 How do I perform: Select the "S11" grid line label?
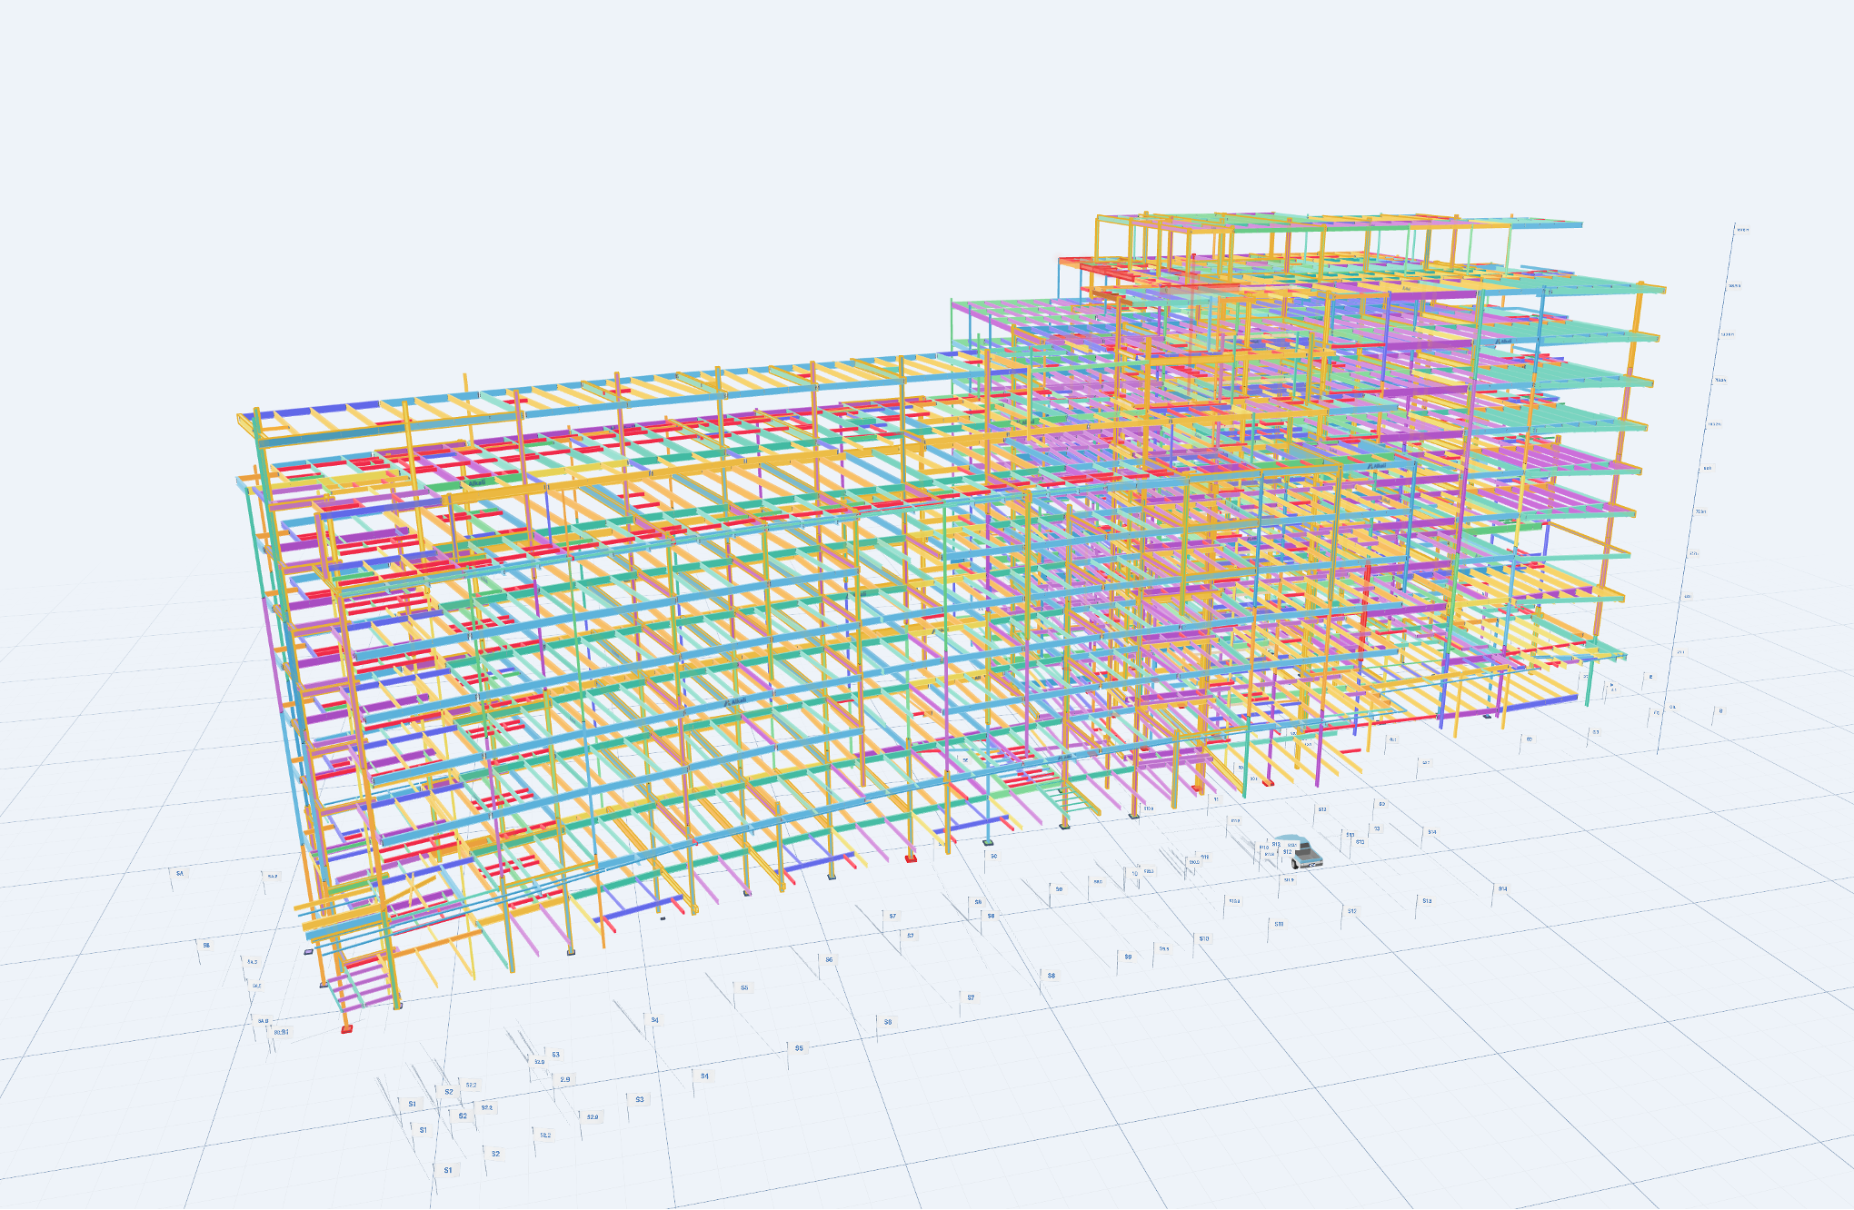(x=1279, y=924)
